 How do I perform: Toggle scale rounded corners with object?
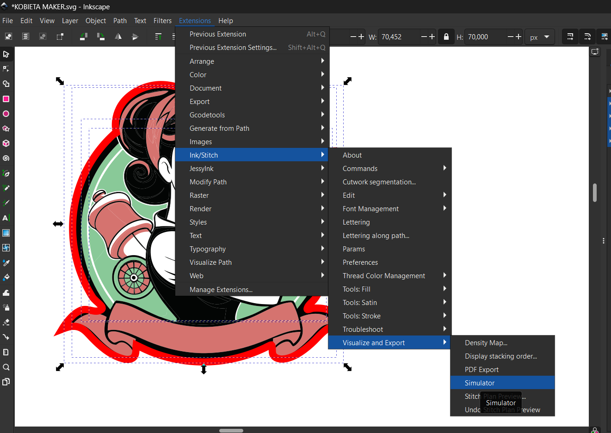[587, 37]
